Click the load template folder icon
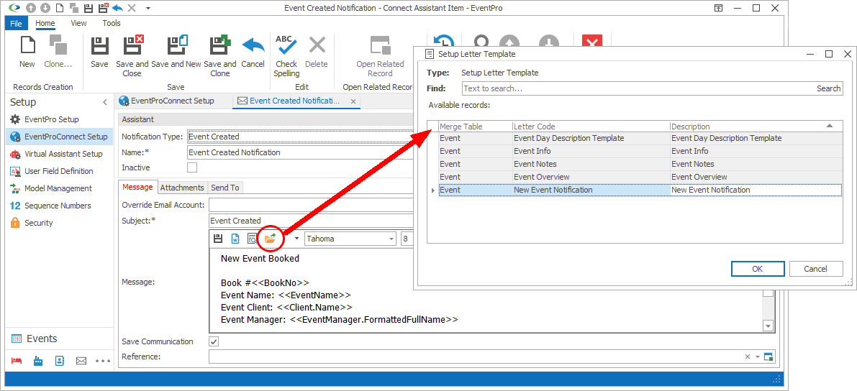The height and width of the screenshot is (391, 857). point(270,239)
